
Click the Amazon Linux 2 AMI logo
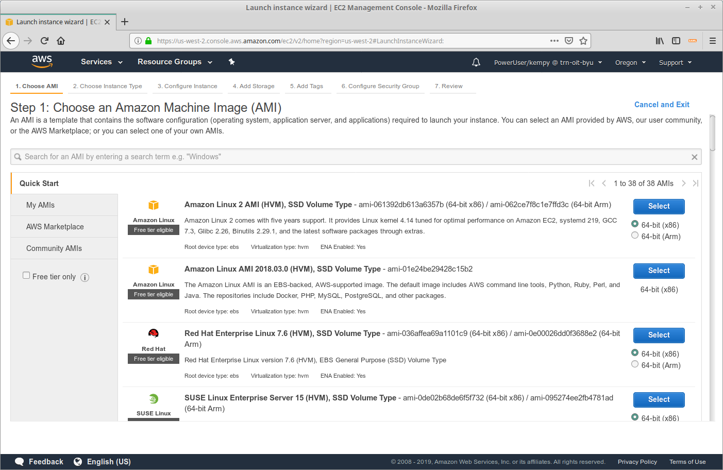point(154,205)
